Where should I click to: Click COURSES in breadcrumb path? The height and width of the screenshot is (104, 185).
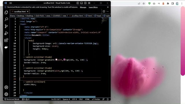57,16
